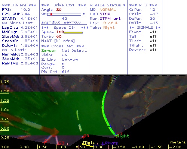The height and width of the screenshot is (149, 187).
Task: Toggle the Tail signal off value
Action: coord(153,37)
